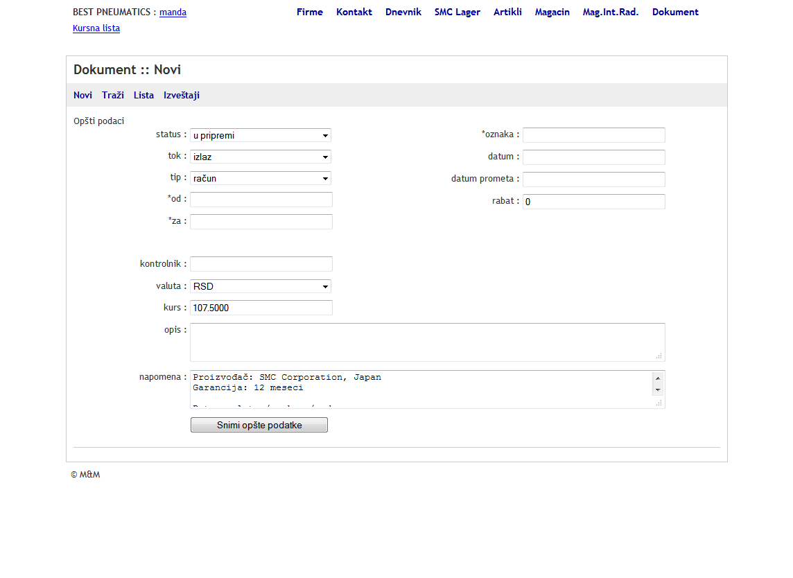Navigate to Artikli
793x578 pixels.
click(x=507, y=12)
